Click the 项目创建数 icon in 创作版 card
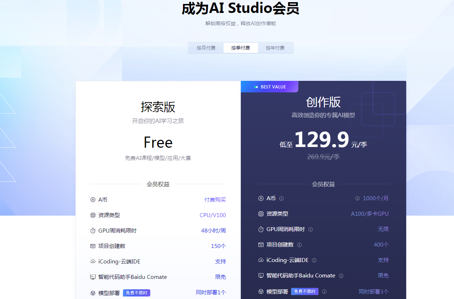Viewport: 454px width, 299px height. [x=261, y=245]
